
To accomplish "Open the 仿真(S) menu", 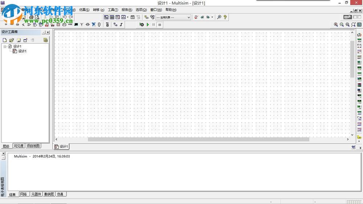I will click(x=84, y=10).
